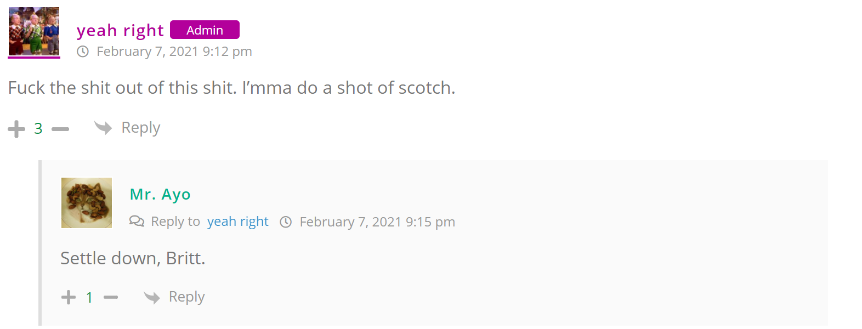The height and width of the screenshot is (329, 862).
Task: Open Mr. Ayo's profile name link
Action: point(160,194)
